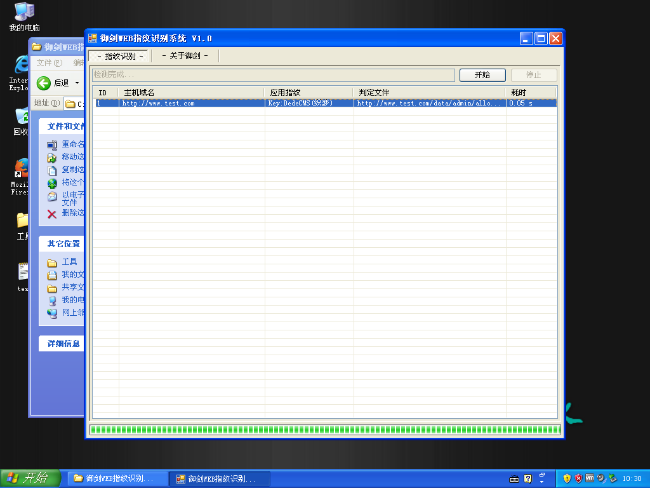Collapse the 其它位置 panel header

(x=62, y=243)
